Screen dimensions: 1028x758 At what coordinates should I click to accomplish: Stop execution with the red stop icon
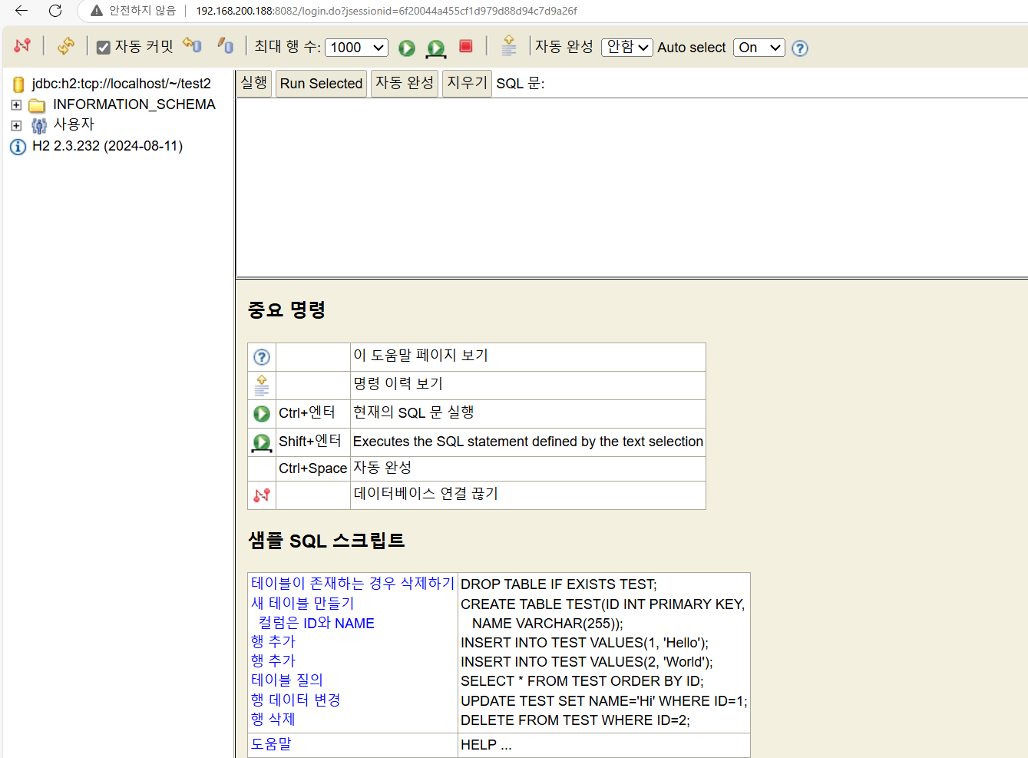465,46
